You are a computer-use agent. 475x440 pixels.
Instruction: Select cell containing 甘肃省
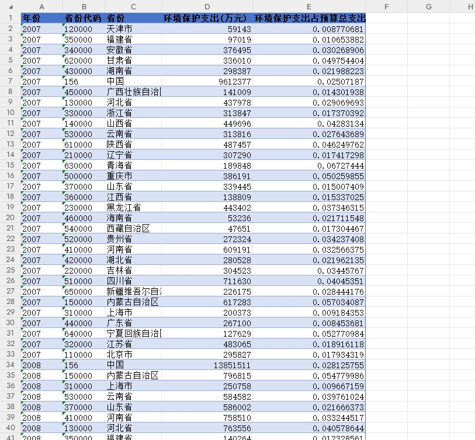click(x=133, y=60)
